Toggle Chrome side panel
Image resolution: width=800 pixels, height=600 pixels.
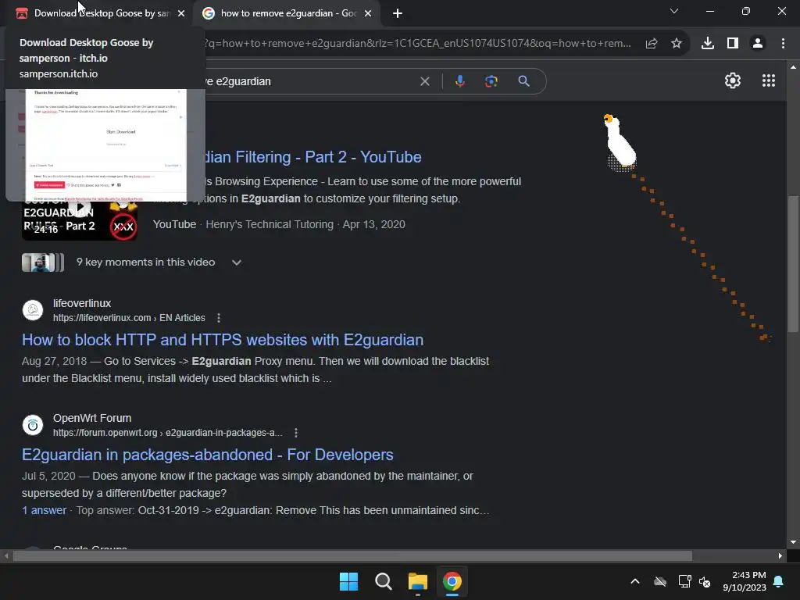click(733, 44)
